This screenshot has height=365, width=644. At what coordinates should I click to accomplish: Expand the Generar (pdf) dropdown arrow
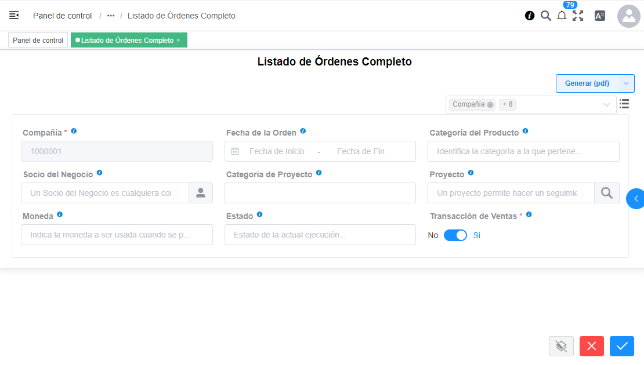pyautogui.click(x=626, y=83)
